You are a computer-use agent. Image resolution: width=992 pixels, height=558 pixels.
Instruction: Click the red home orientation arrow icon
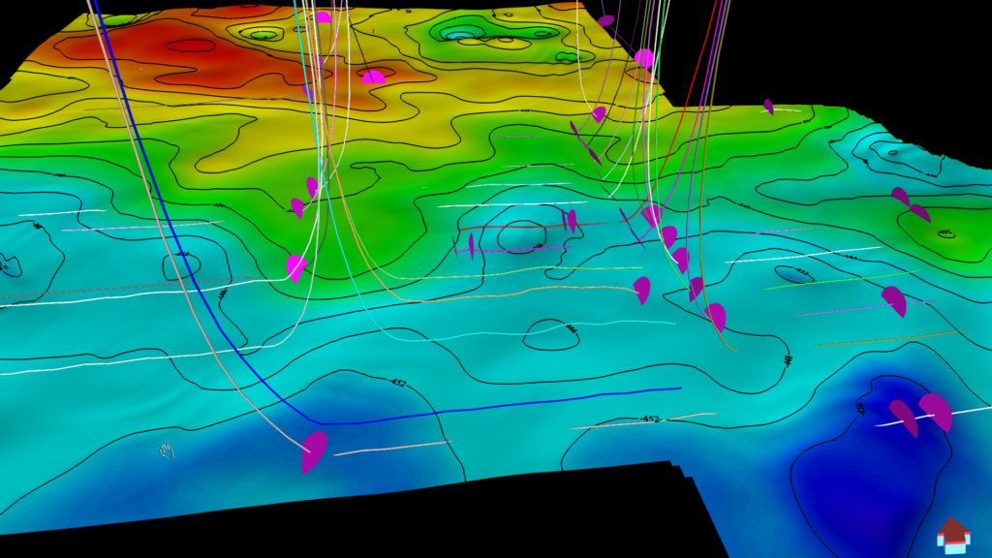tap(953, 535)
